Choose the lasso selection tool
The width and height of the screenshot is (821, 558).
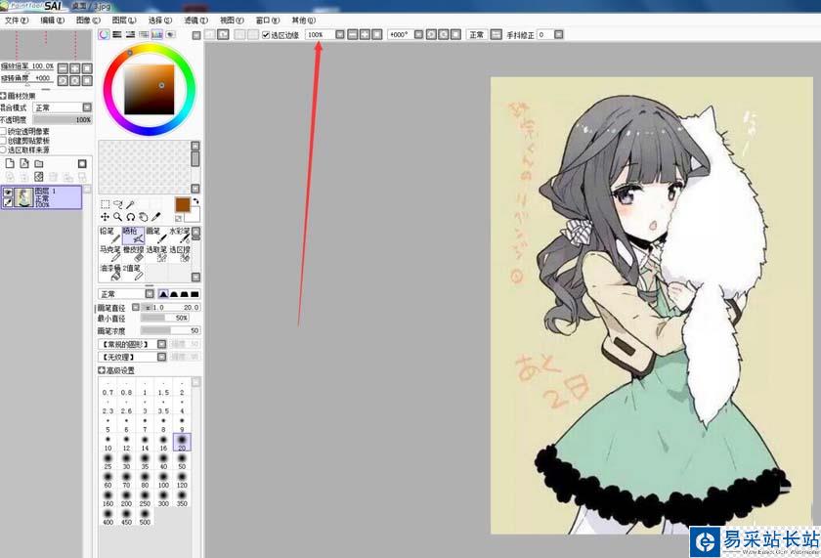click(118, 204)
